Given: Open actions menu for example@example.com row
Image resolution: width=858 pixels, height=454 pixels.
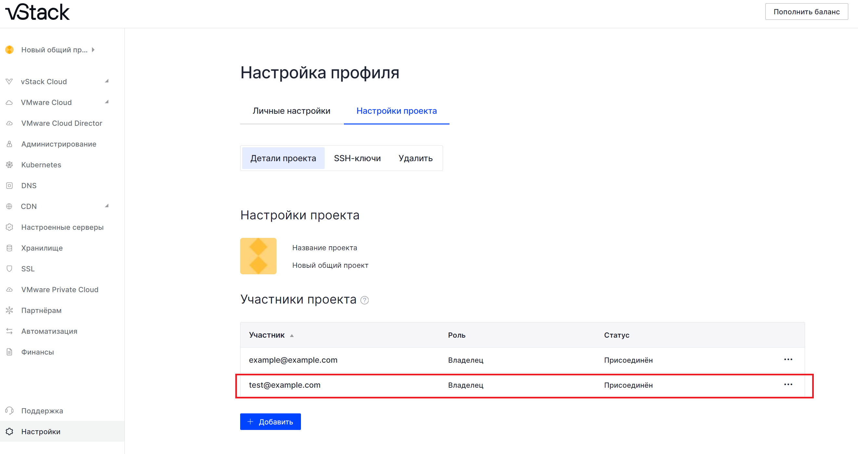Looking at the screenshot, I should pos(788,359).
